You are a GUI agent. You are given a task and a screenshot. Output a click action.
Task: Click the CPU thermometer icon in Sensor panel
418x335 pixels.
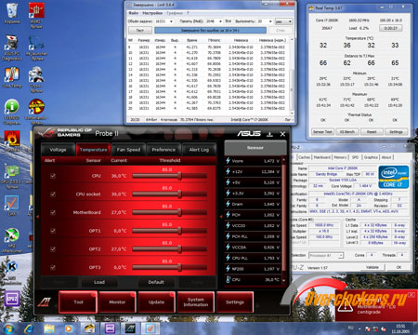pyautogui.click(x=229, y=279)
